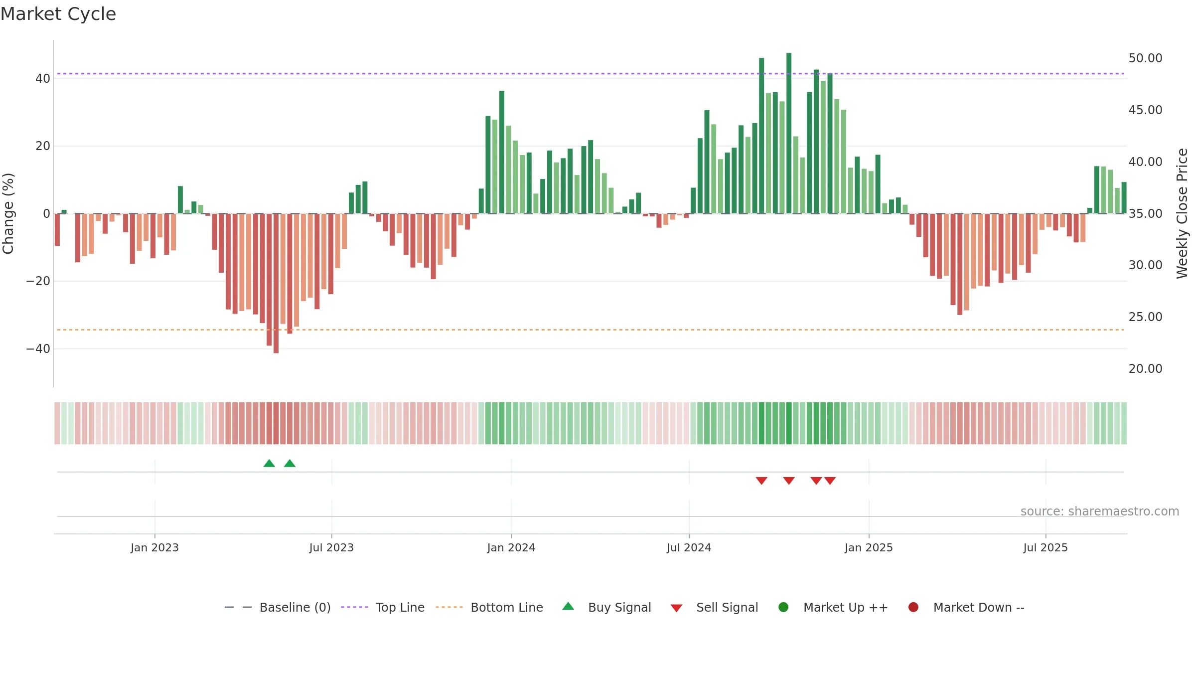Click the 35.00 price axis label
This screenshot has height=673, width=1196.
1145,213
